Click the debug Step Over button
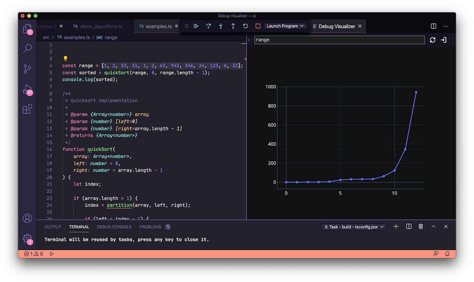The image size is (474, 282). 208,26
